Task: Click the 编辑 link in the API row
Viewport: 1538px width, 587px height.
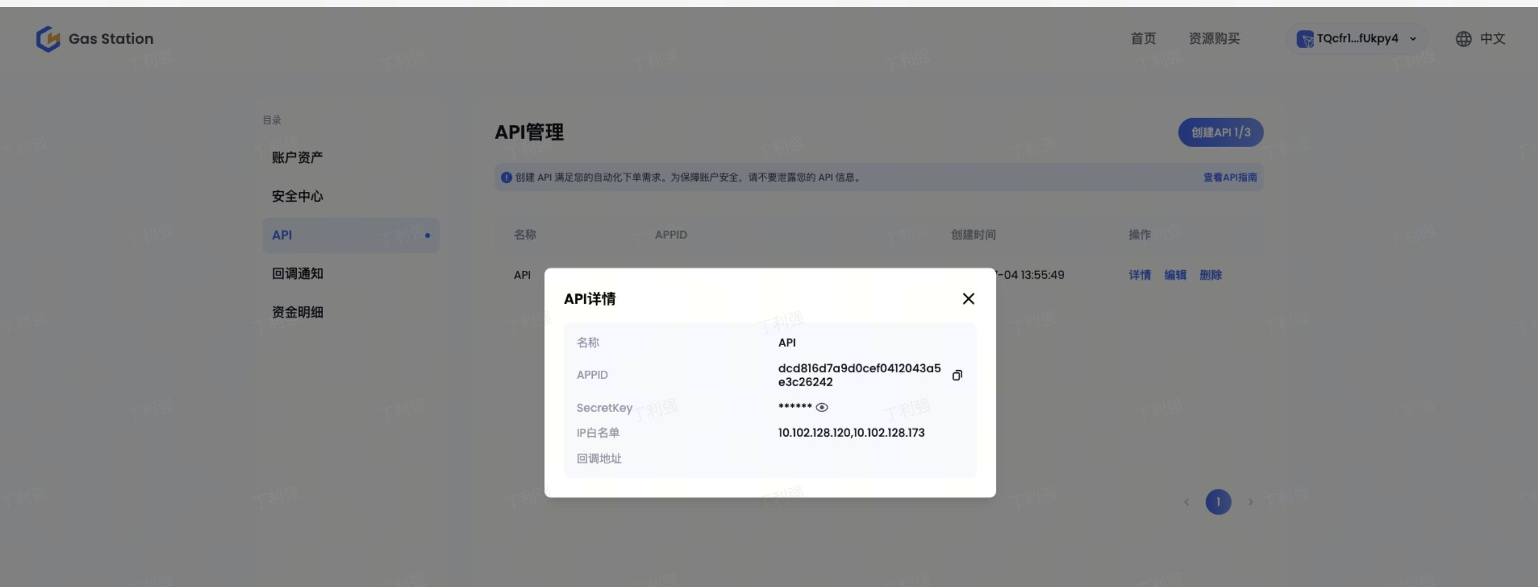Action: (1175, 275)
